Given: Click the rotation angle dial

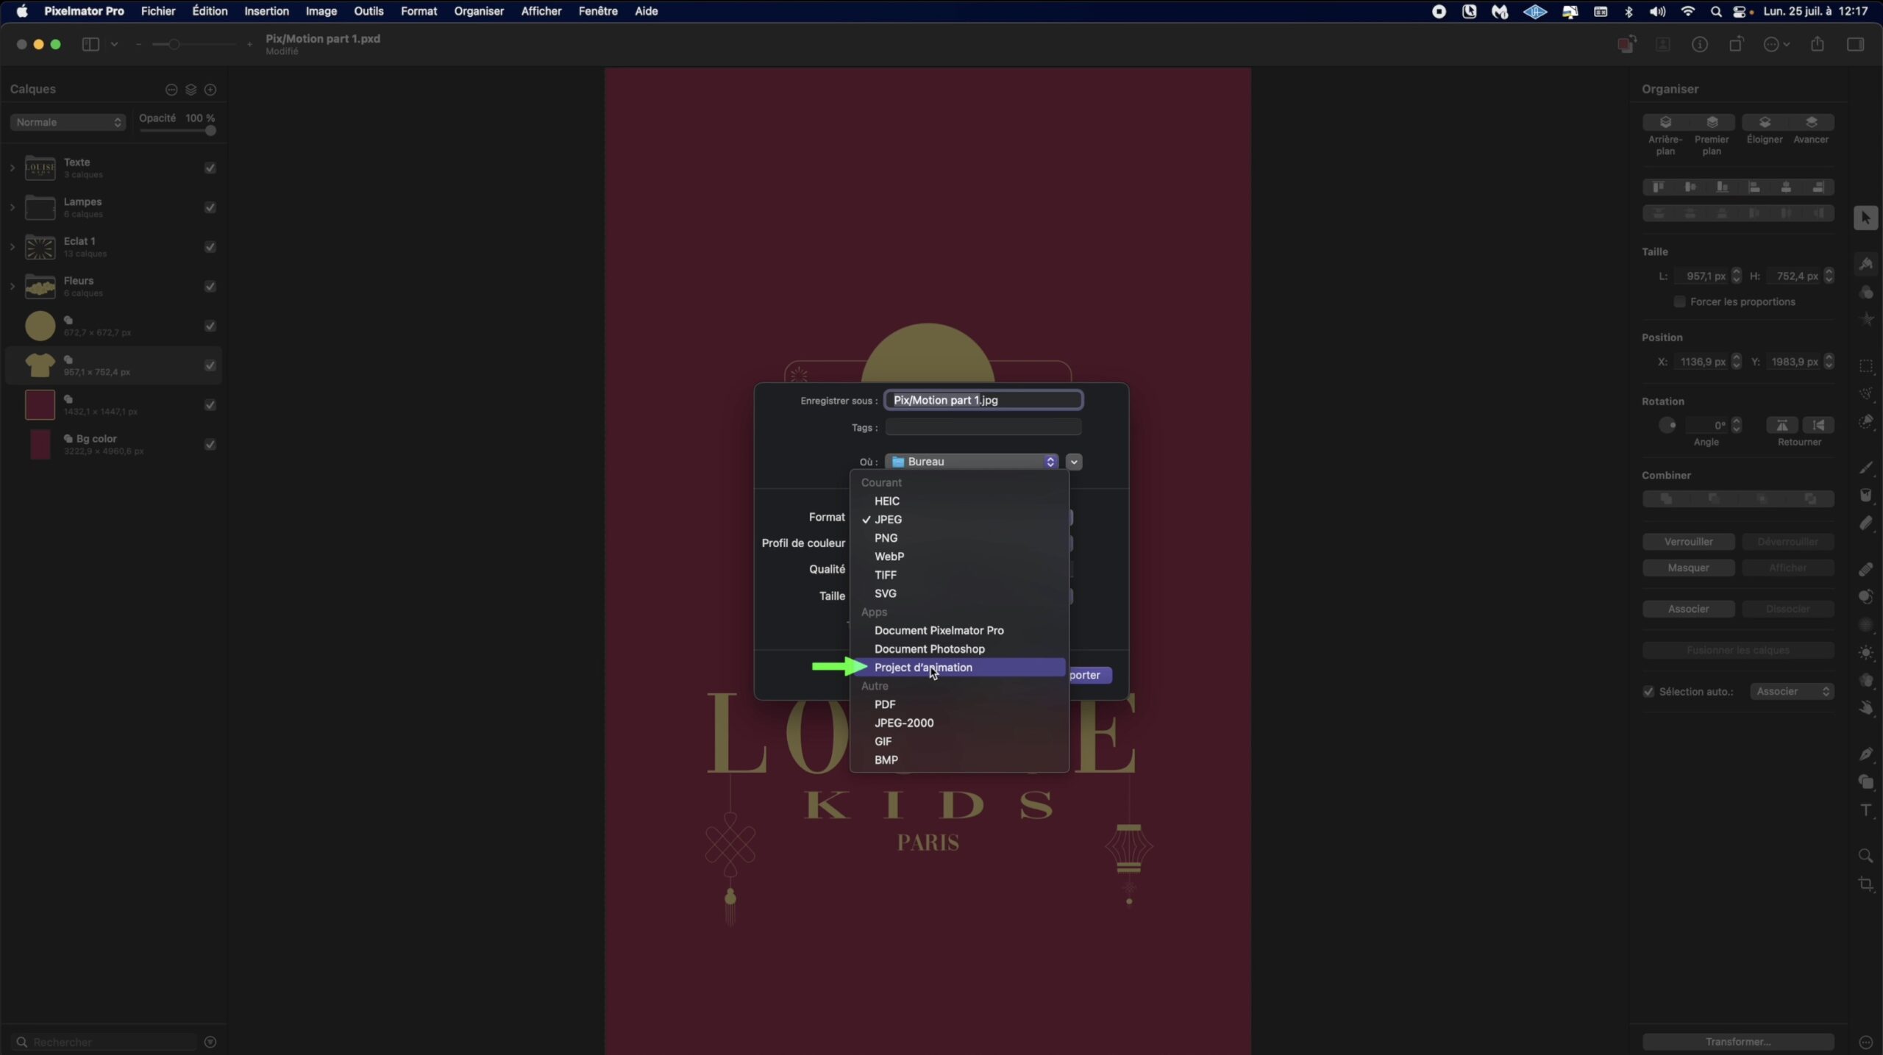Looking at the screenshot, I should (1667, 425).
